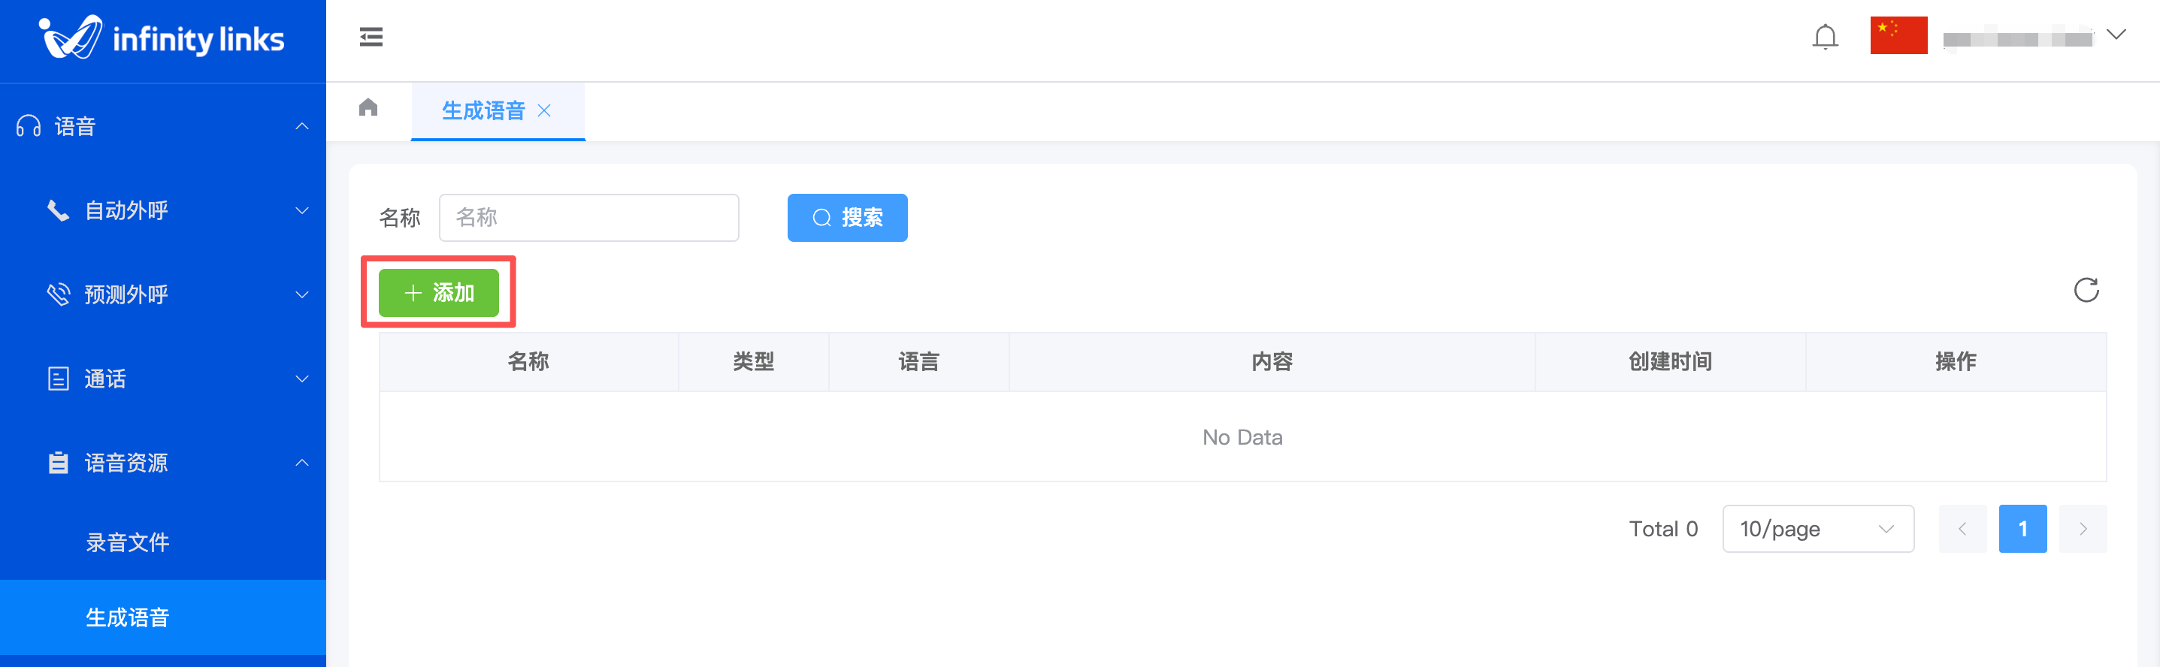Image resolution: width=2160 pixels, height=667 pixels.
Task: Open the user account dropdown arrow
Action: [x=2116, y=35]
